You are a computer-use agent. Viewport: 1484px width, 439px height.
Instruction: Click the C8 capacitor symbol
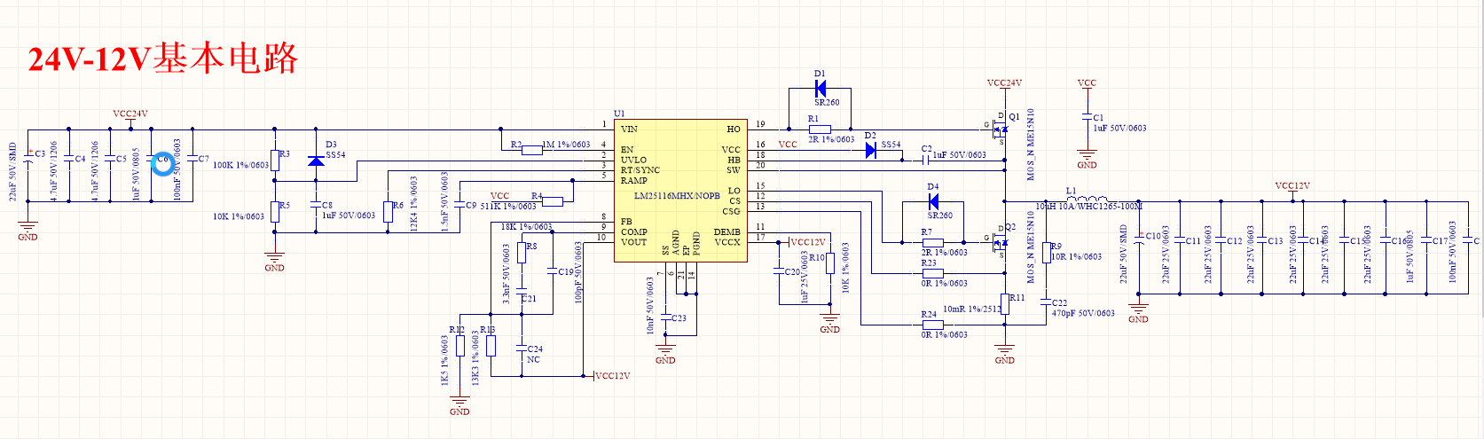[315, 206]
